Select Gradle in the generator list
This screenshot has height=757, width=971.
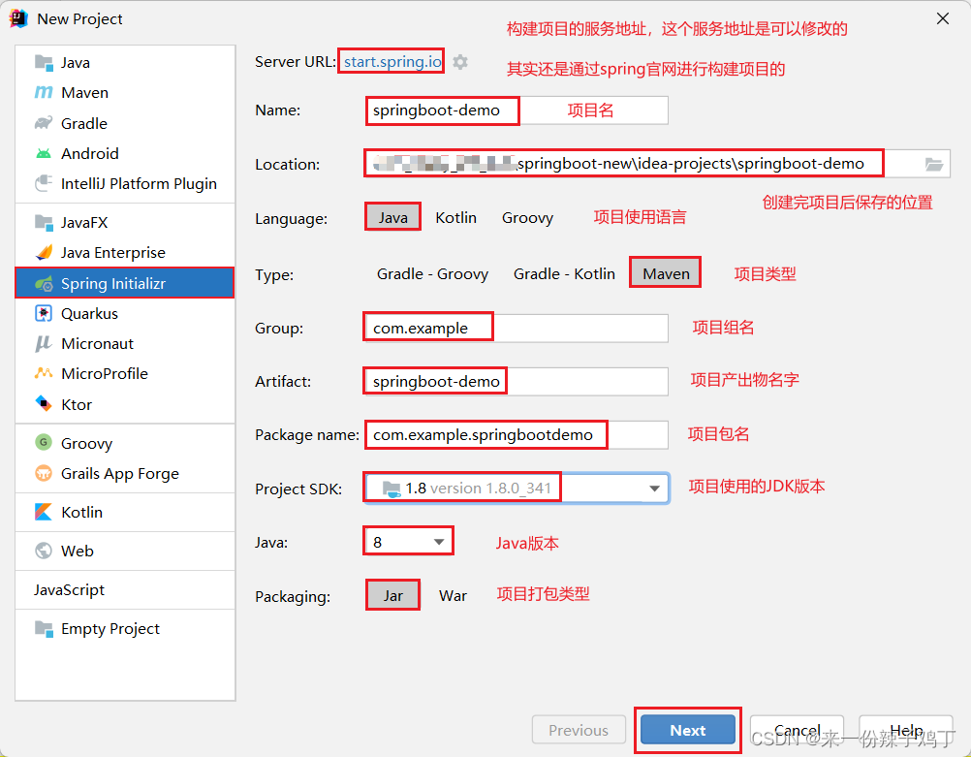125,123
